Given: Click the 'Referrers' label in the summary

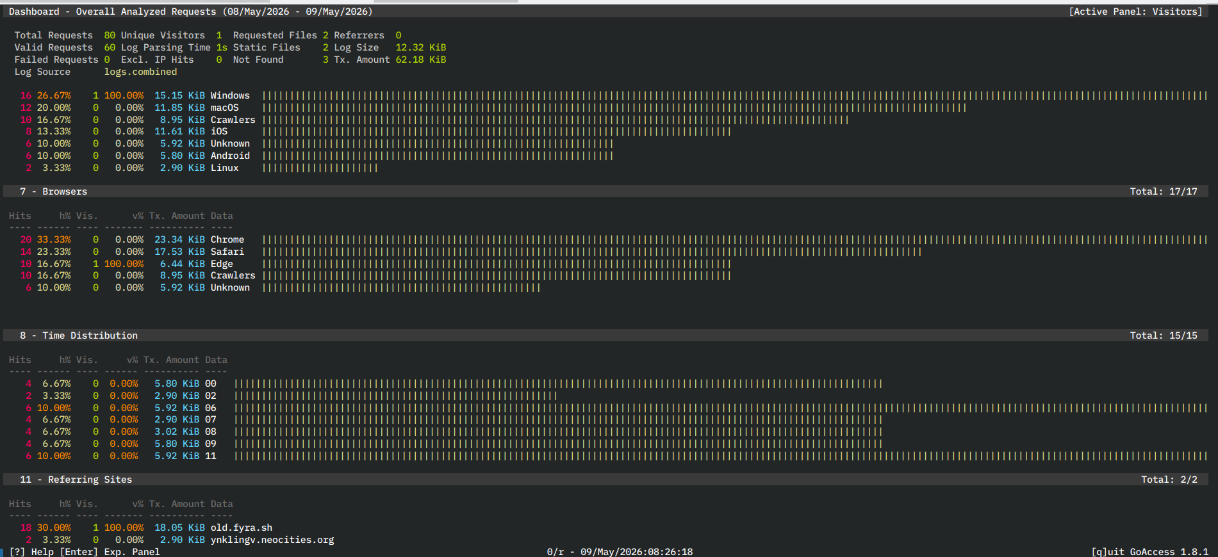Looking at the screenshot, I should point(359,35).
